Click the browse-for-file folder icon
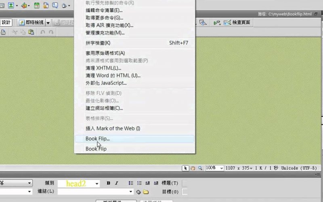This screenshot has width=323, height=202. [x=146, y=192]
